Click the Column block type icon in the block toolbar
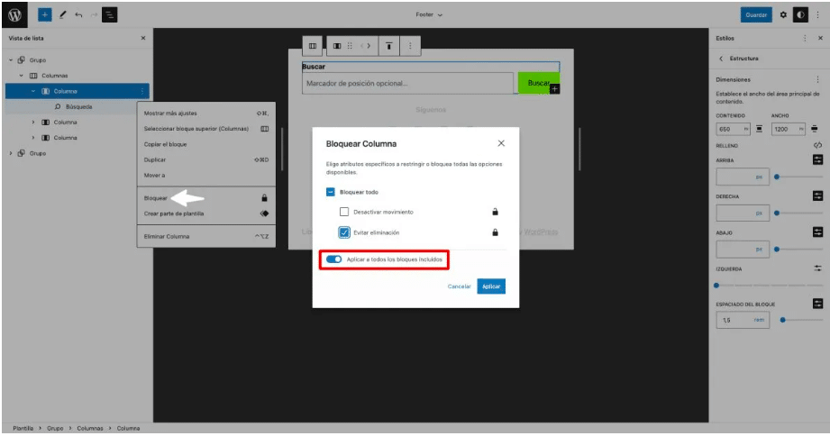Viewport: 830px width, 436px height. [337, 46]
